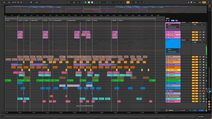Click the Stop button in transport
Image resolution: width=212 pixels, height=119 pixels.
click(x=89, y=2)
